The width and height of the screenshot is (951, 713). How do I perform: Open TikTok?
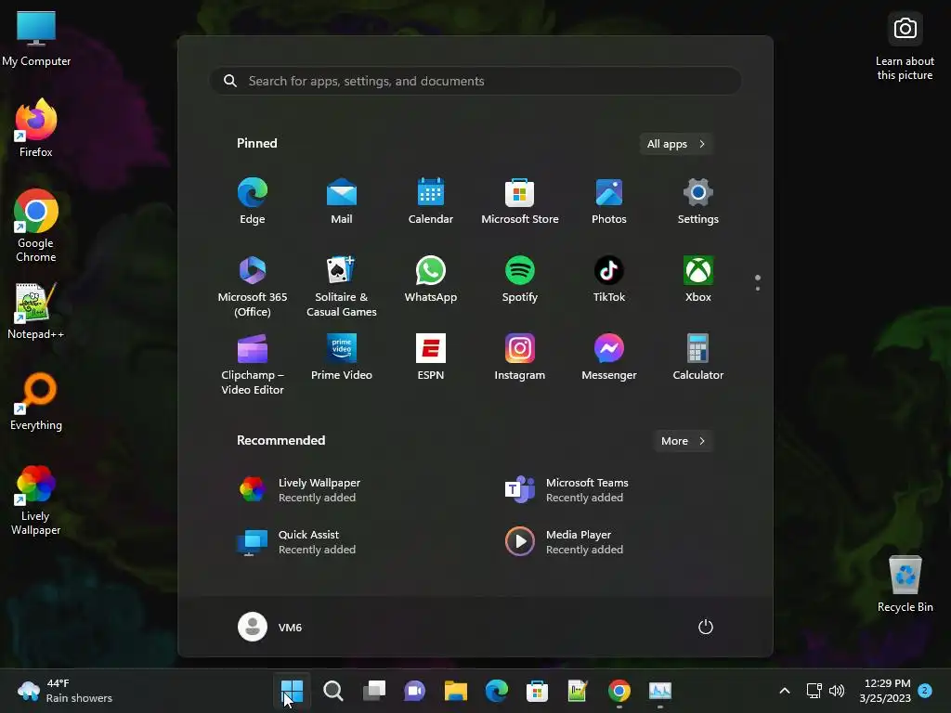[x=609, y=280]
